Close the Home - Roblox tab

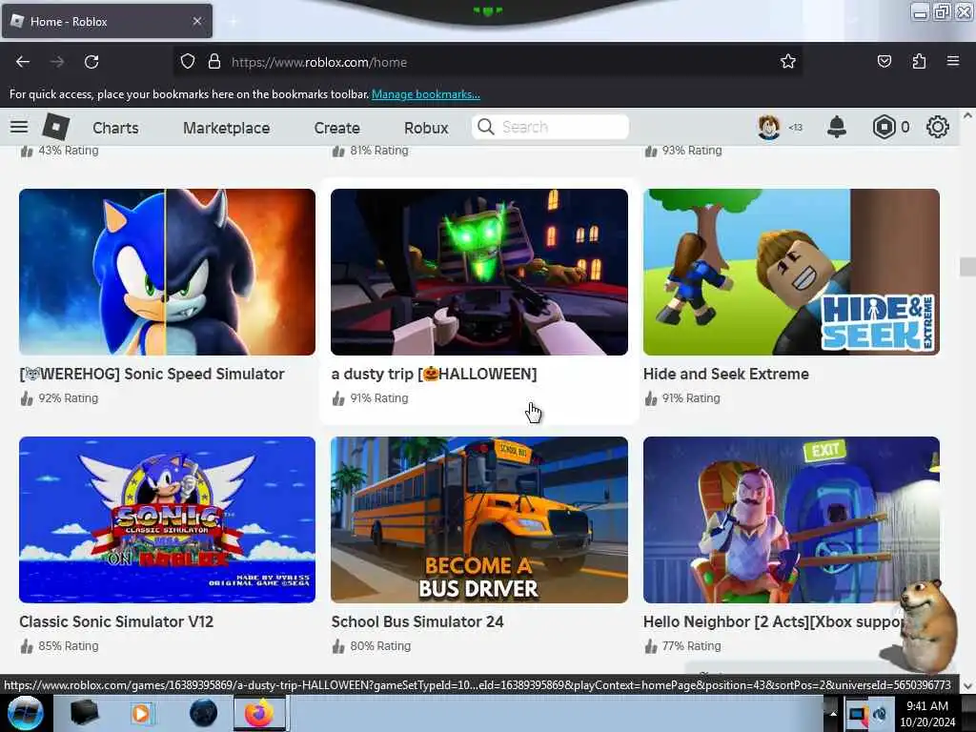[196, 21]
